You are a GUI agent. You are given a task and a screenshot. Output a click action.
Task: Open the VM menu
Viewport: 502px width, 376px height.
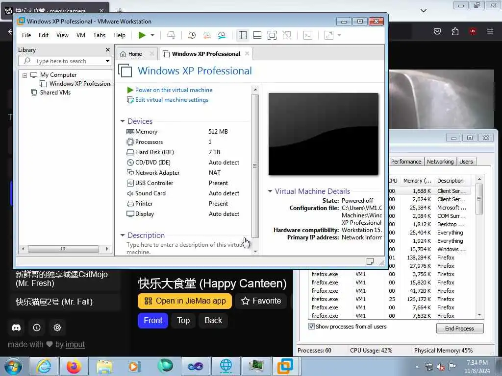(81, 35)
